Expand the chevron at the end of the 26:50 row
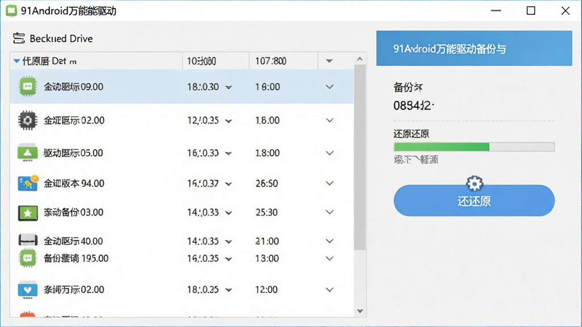The image size is (582, 327). (x=330, y=183)
